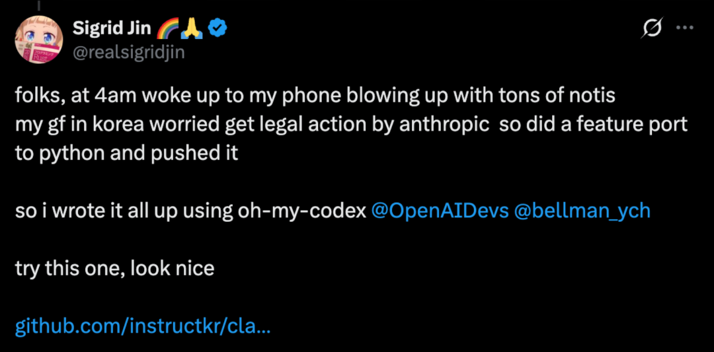Click the "to python and pushed it" line
The height and width of the screenshot is (352, 714).
click(126, 154)
